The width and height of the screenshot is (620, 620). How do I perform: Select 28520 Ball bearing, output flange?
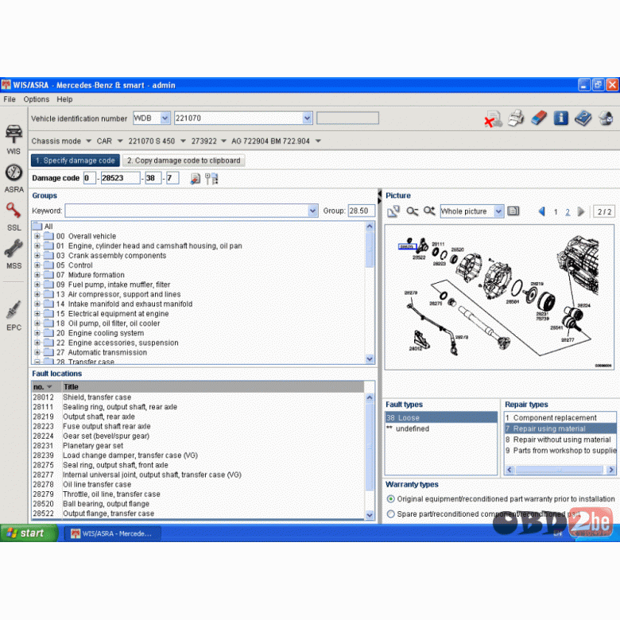198,504
